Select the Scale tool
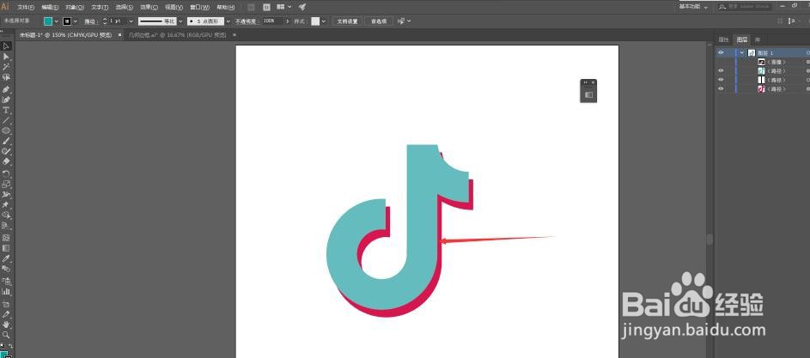The image size is (810, 358). (6, 184)
